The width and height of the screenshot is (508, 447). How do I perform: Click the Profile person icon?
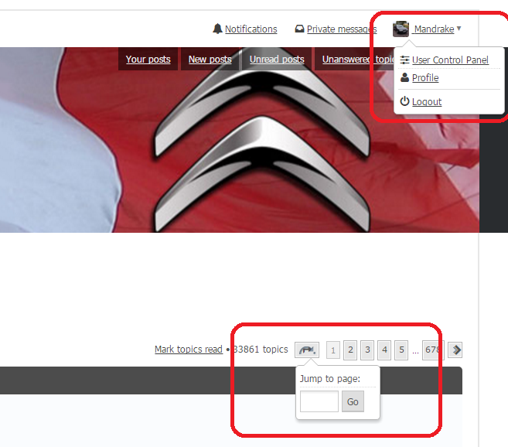point(404,77)
